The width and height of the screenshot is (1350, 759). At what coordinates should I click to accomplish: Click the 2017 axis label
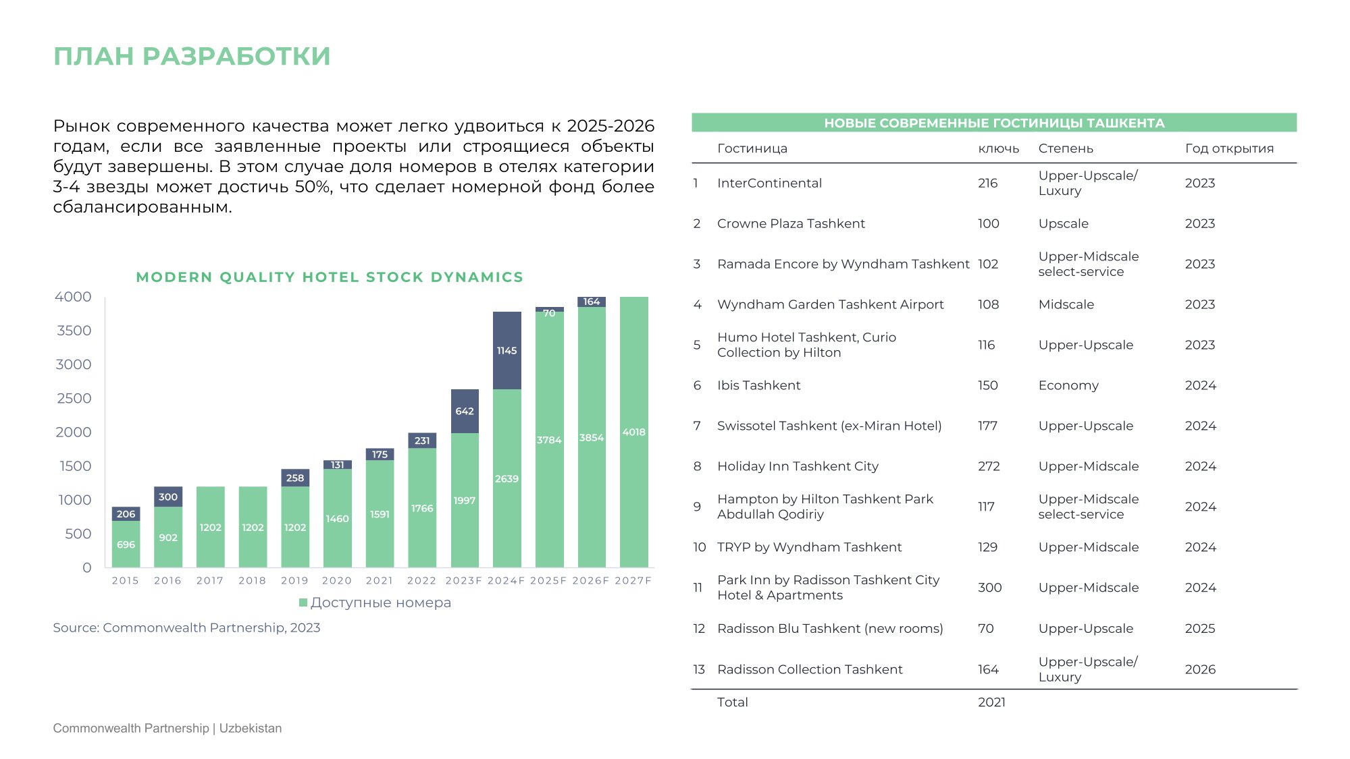coord(210,580)
